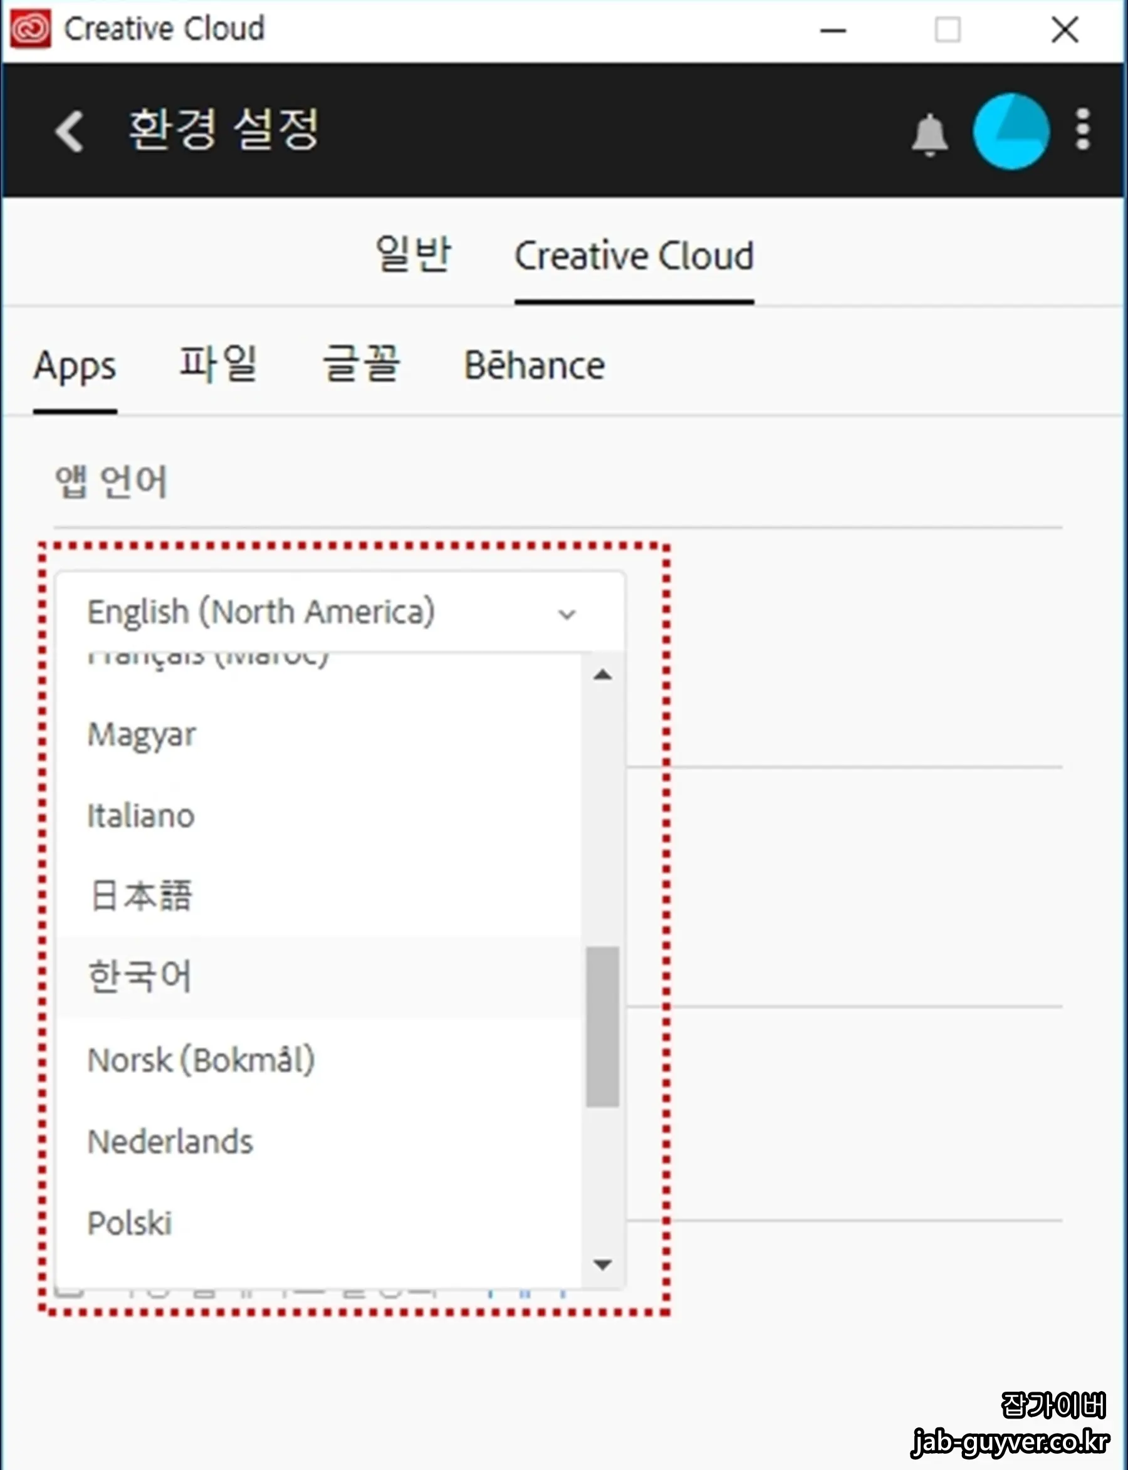Choose Italiano from the language list
The width and height of the screenshot is (1128, 1470).
(x=319, y=816)
